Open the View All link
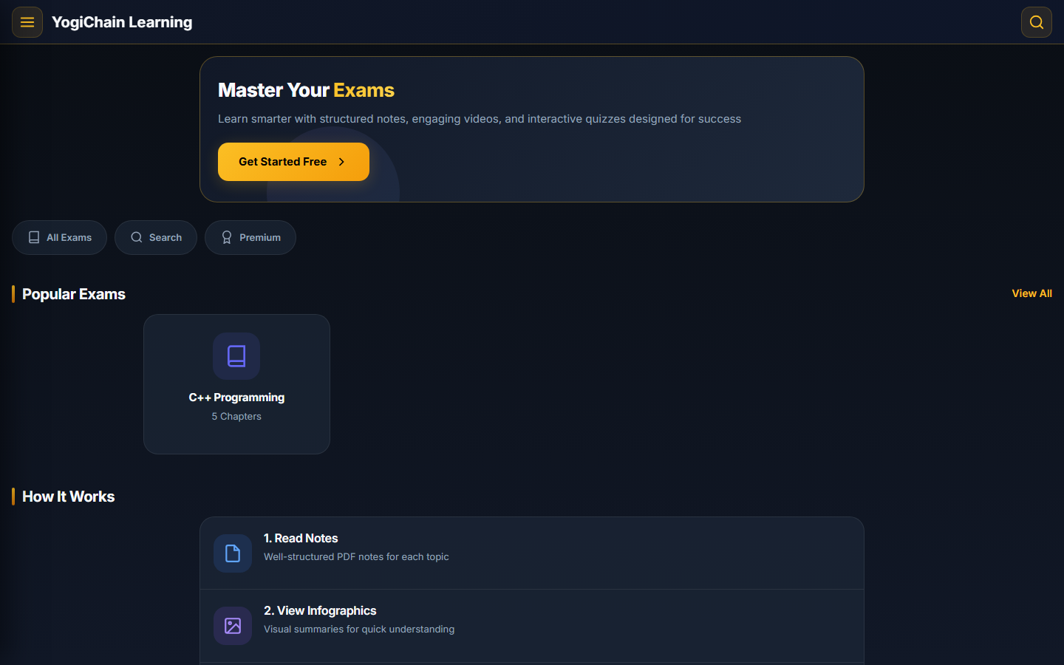 (x=1031, y=293)
